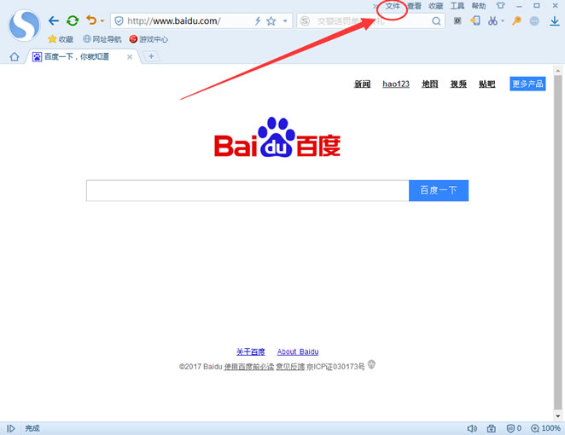Open the dropdown beside the undo icon
This screenshot has height=435, width=565.
point(102,20)
